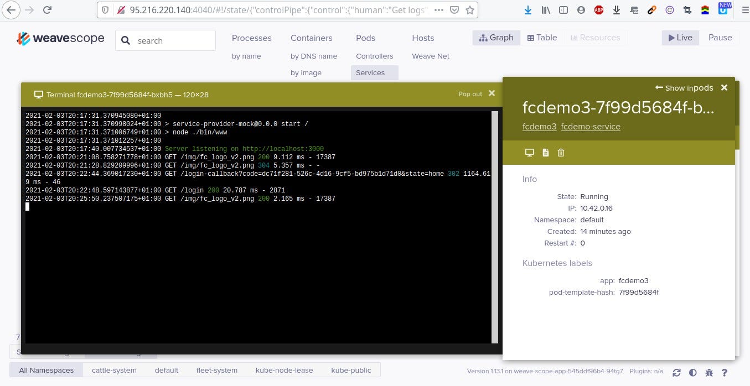
Task: Click the pod IP value 10.42.0.16
Action: pyautogui.click(x=596, y=208)
